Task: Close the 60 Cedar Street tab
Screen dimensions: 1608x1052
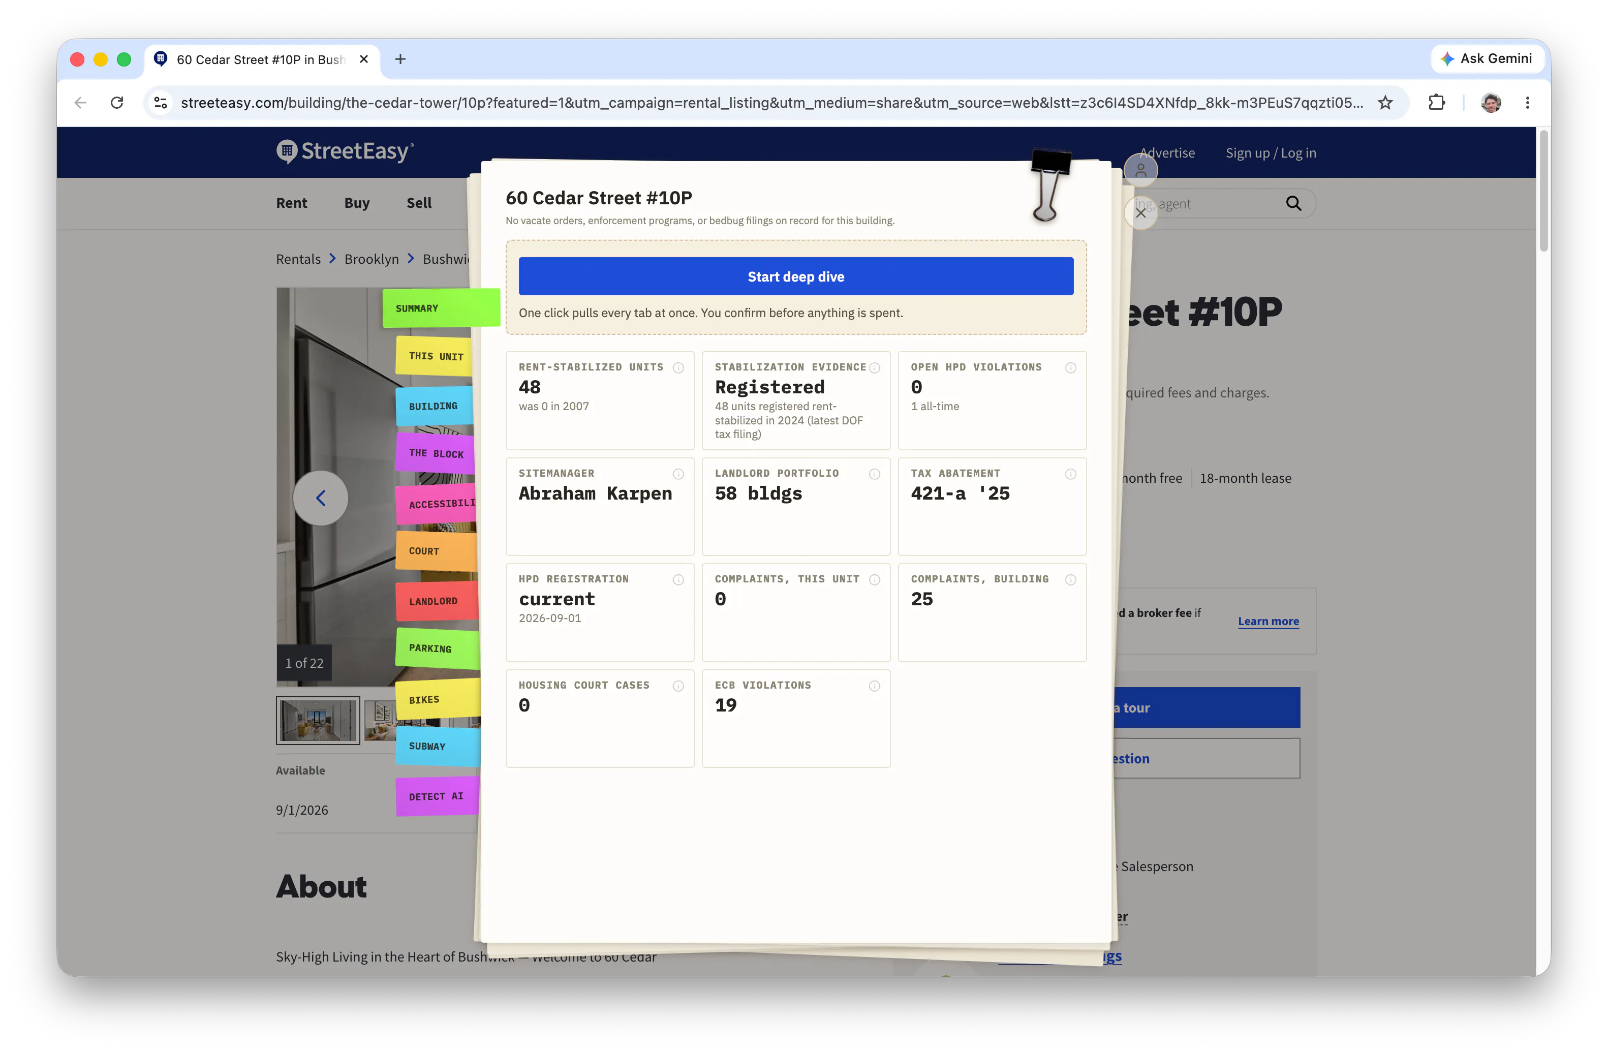Action: [363, 59]
